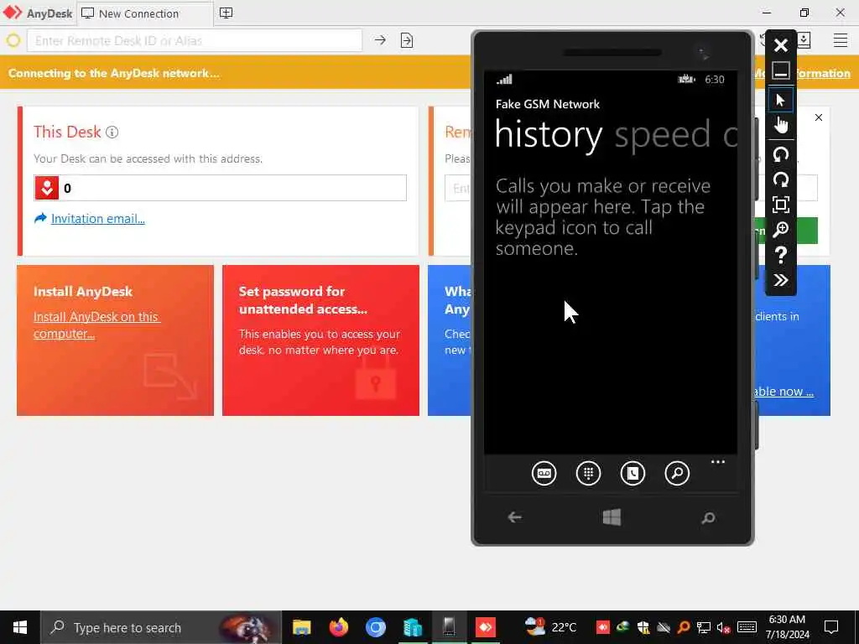
Task: Rotate the emulator right
Action: (x=781, y=179)
